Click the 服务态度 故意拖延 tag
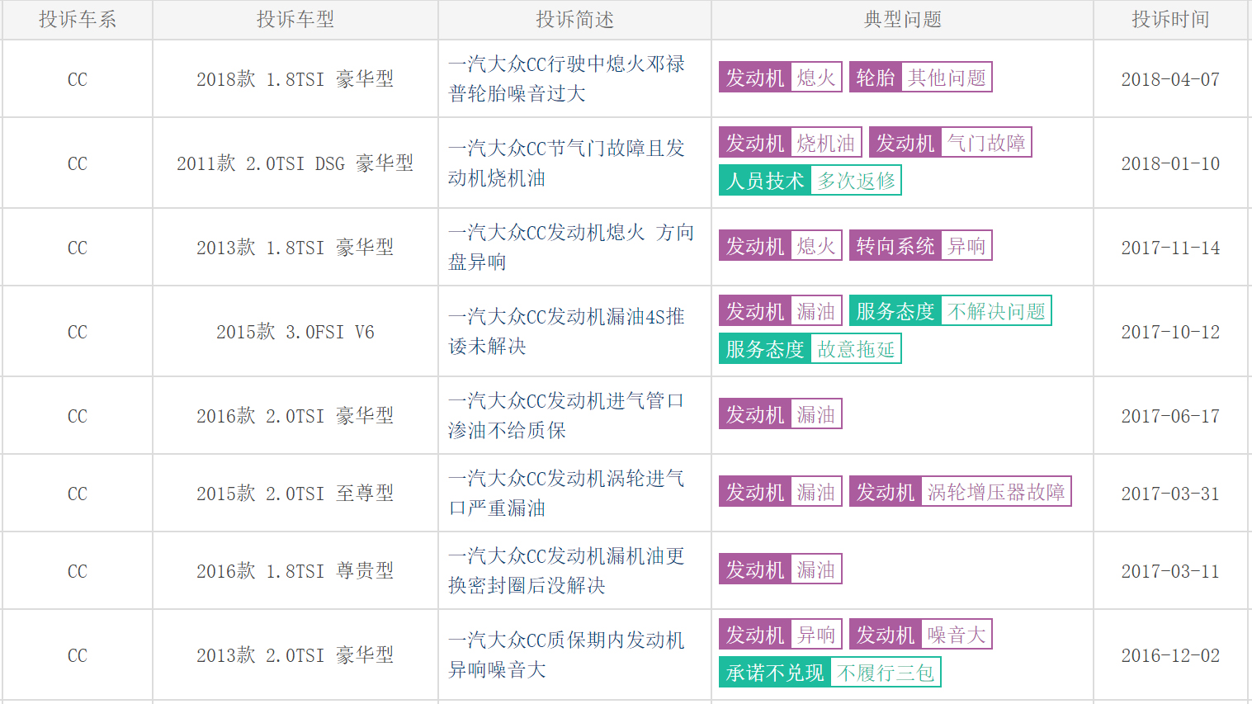1252x704 pixels. click(x=810, y=349)
